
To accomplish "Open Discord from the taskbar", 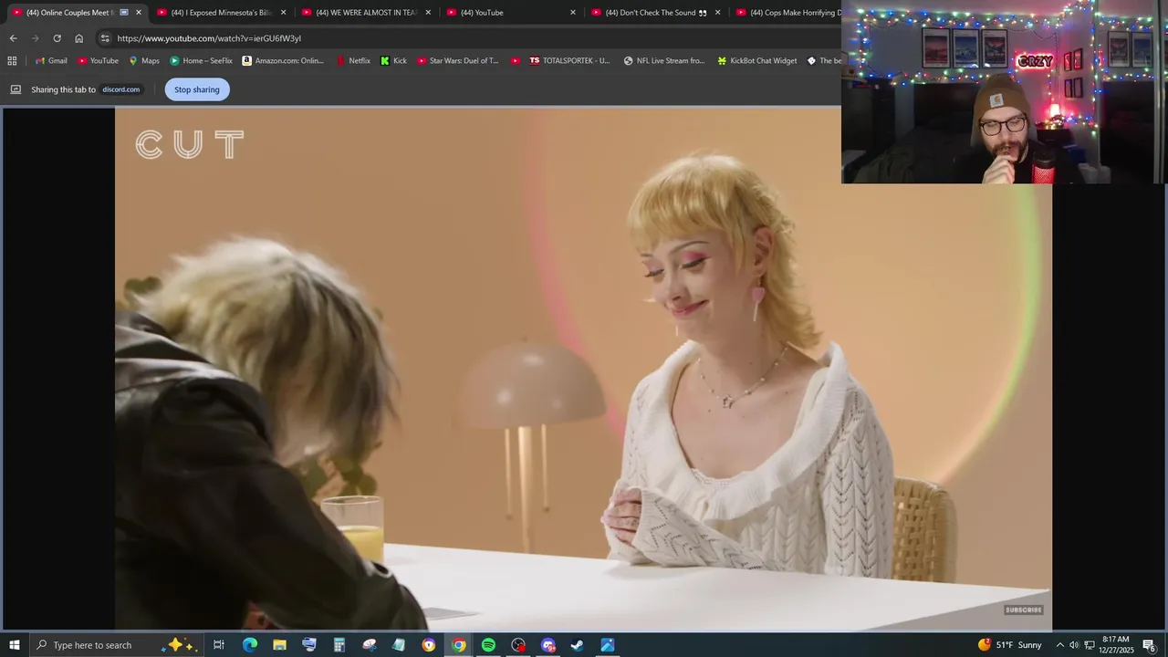I will tap(548, 645).
